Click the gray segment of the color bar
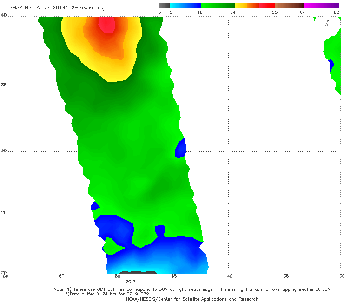Image resolution: width=344 pixels, height=302 pixels. (165, 6)
